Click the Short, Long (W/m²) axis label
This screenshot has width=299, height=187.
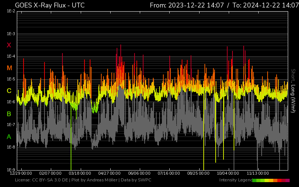click(x=293, y=91)
